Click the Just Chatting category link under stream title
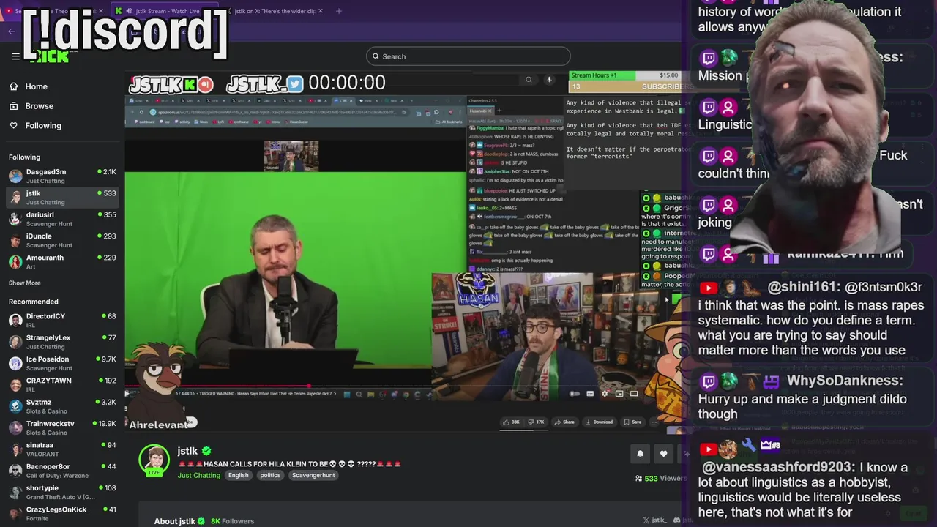This screenshot has width=937, height=527. coord(198,475)
